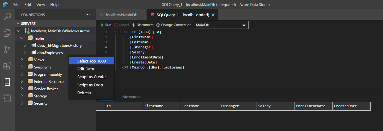
Task: Open the Search view in activity bar
Action: point(7,16)
